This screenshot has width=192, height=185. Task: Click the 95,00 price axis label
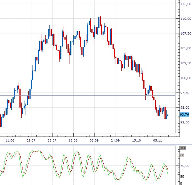click(185, 108)
